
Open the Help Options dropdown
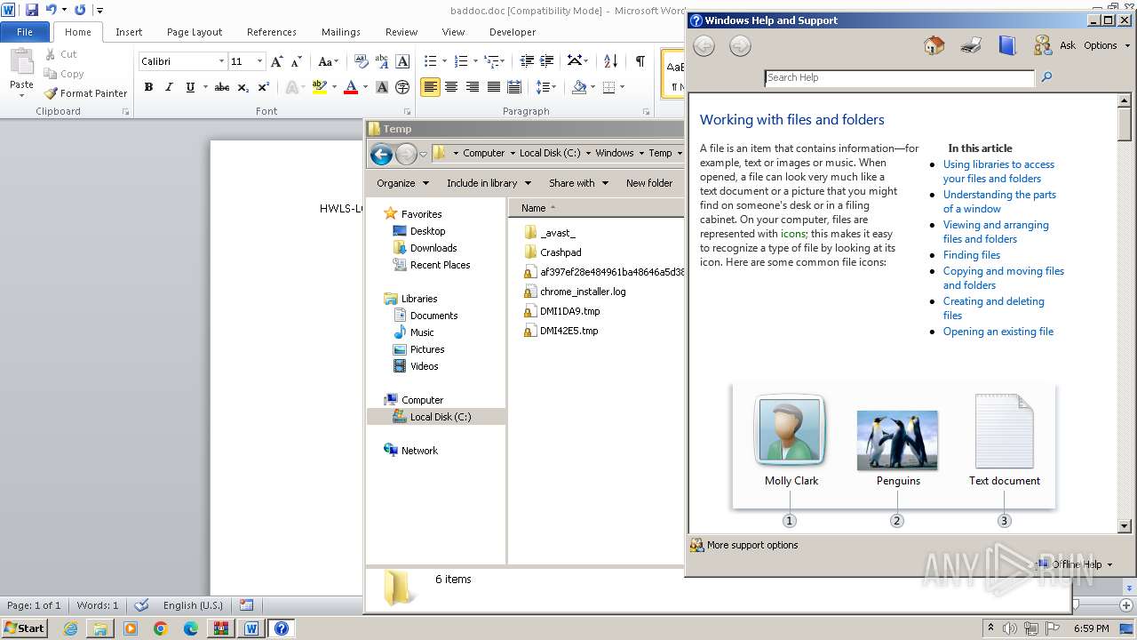pos(1106,45)
